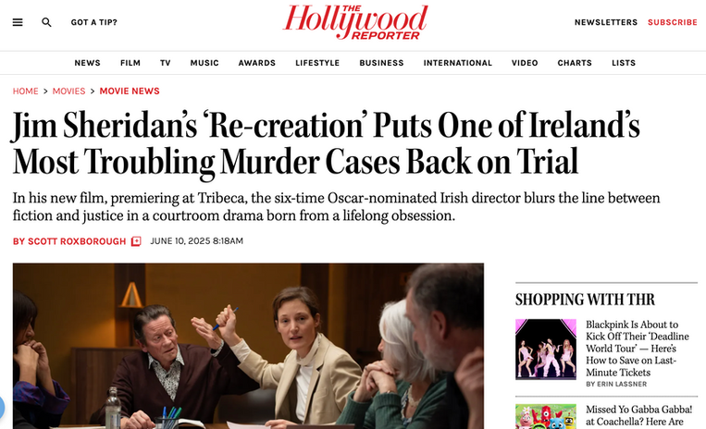The width and height of the screenshot is (706, 429).
Task: Click the Subscribe button
Action: [673, 22]
